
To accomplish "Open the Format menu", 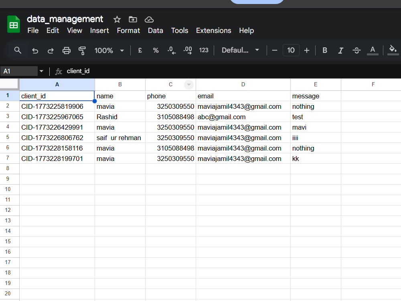I will 128,31.
